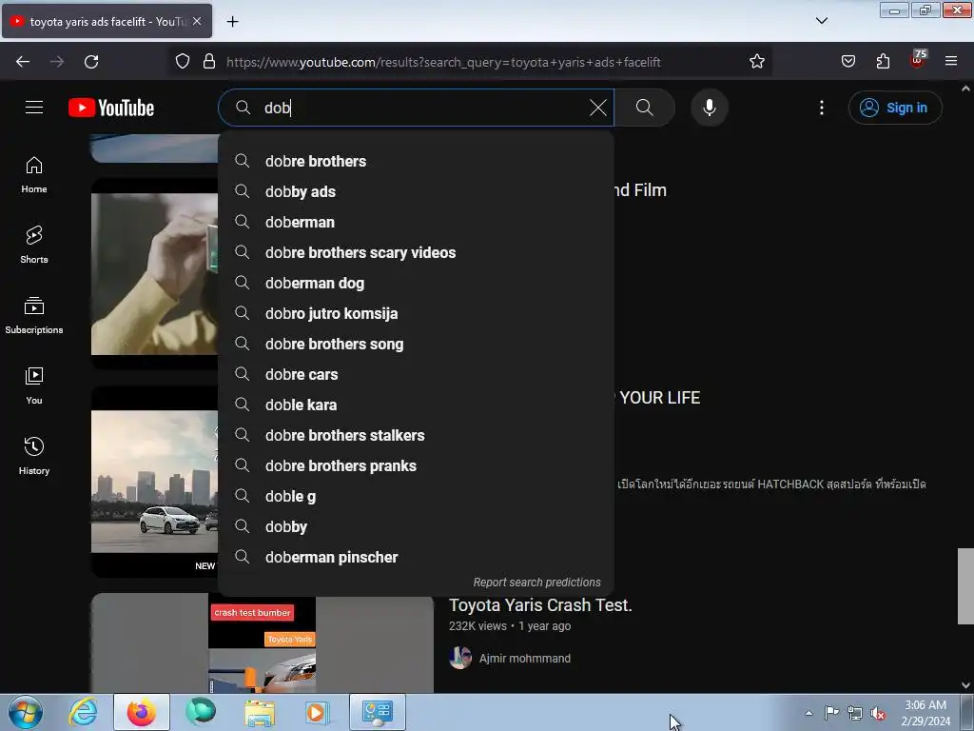The width and height of the screenshot is (974, 731).
Task: Choose the doble g suggestion
Action: tap(417, 496)
